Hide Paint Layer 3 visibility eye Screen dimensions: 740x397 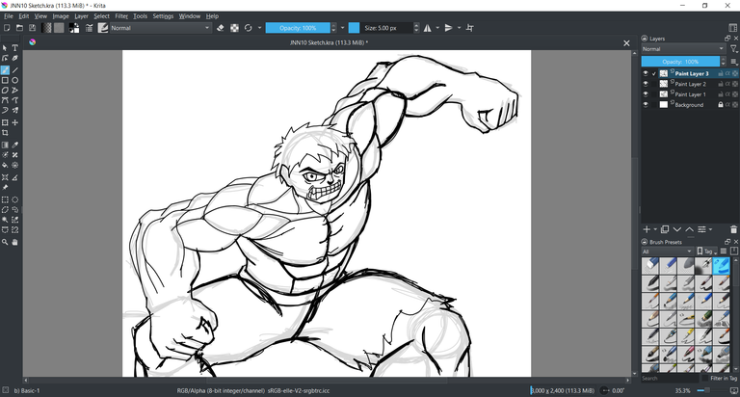[646, 73]
